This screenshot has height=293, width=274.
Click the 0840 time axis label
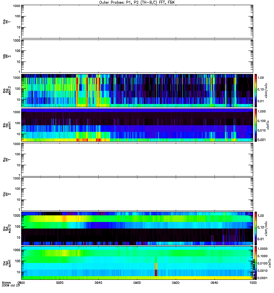click(98, 283)
